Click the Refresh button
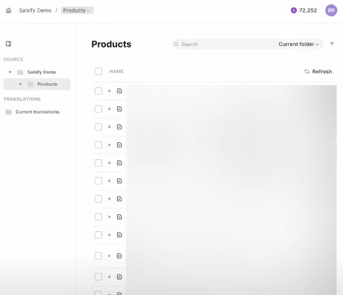 [318, 71]
